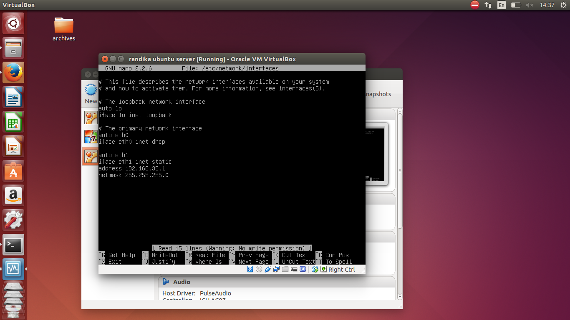This screenshot has height=320, width=570.
Task: Open Ubuntu Software Center
Action: pos(13,171)
